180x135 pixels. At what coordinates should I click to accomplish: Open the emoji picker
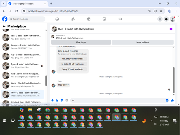pyautogui.click(x=167, y=100)
